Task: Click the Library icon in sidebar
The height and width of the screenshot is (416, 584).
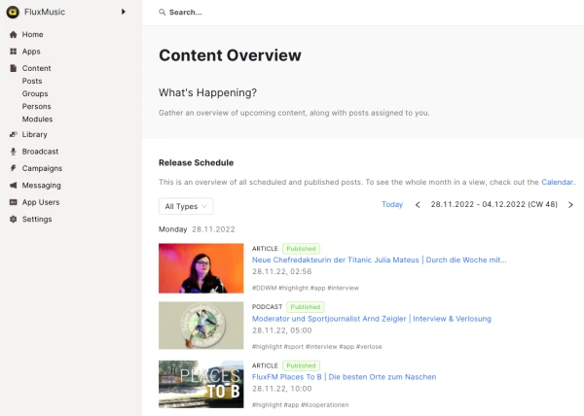Action: [13, 134]
